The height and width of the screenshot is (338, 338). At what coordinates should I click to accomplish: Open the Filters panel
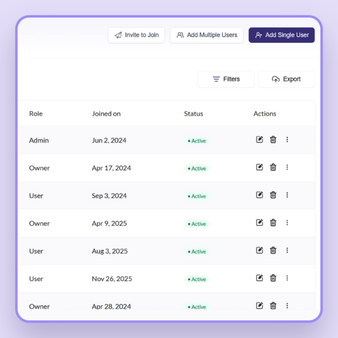(226, 79)
